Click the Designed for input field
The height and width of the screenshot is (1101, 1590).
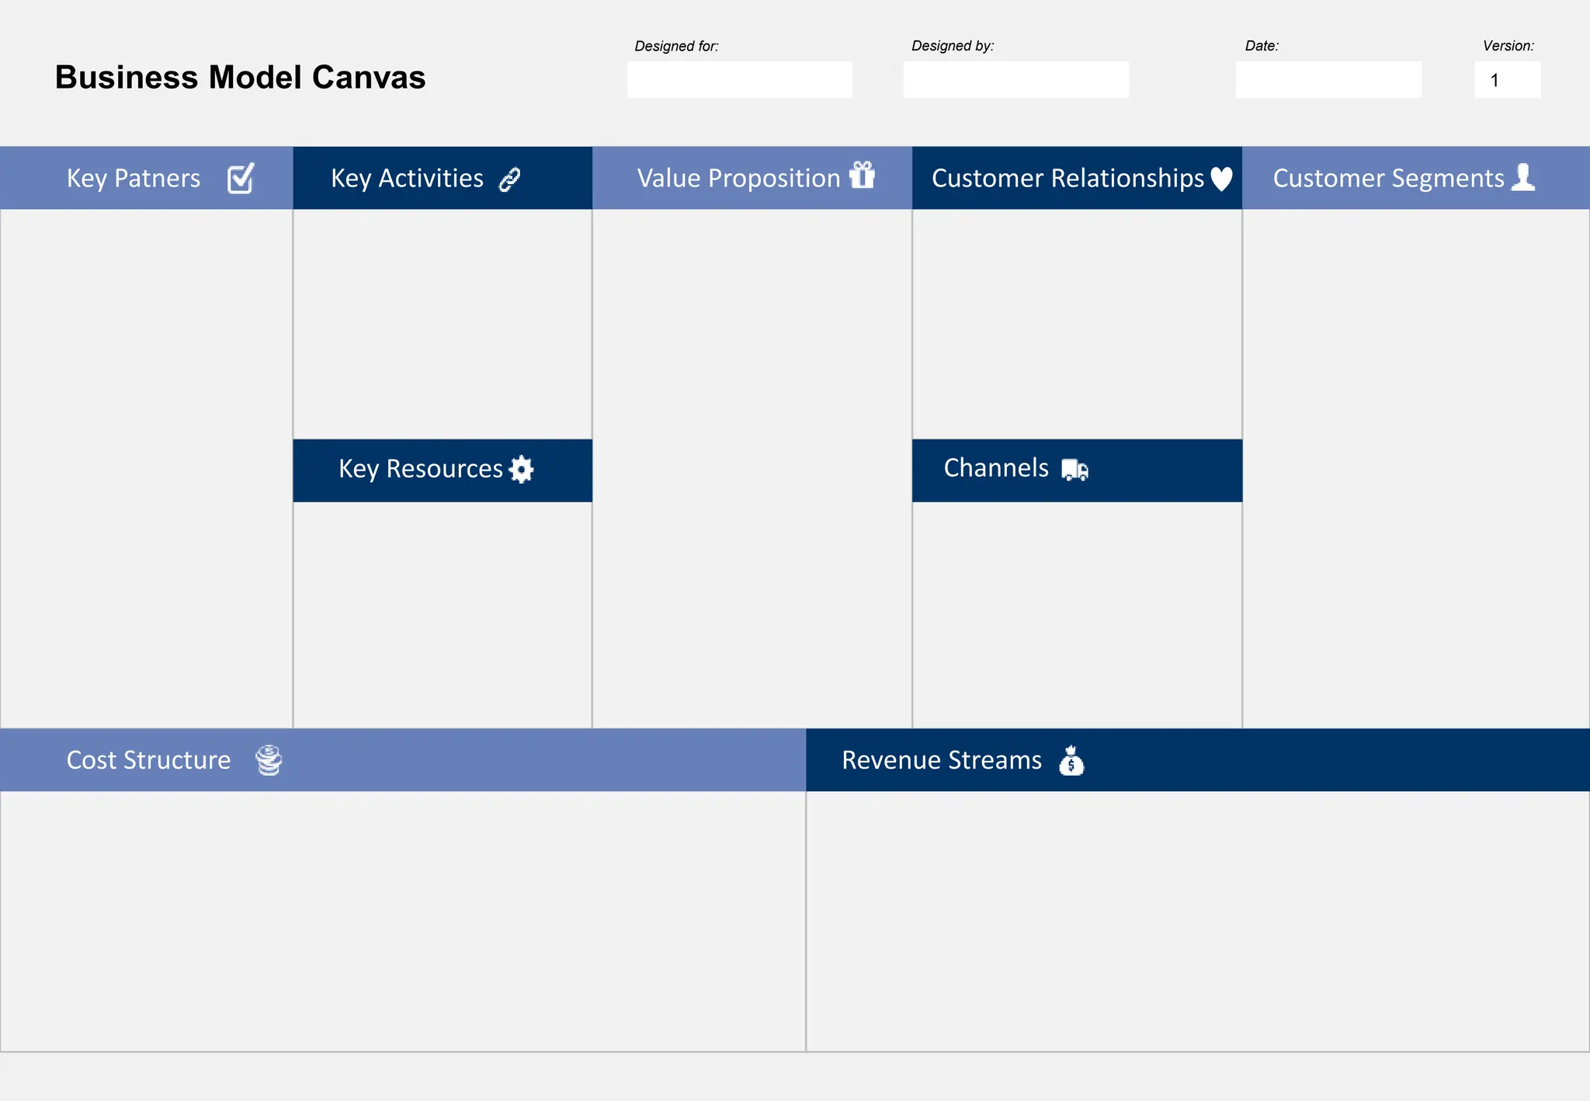coord(739,80)
